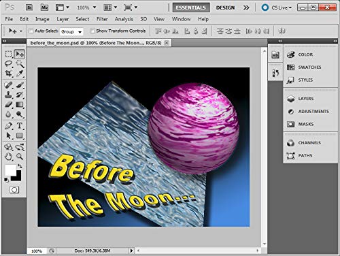Select the Eraser tool
Screen dimensions: 340x256
(x=8, y=104)
